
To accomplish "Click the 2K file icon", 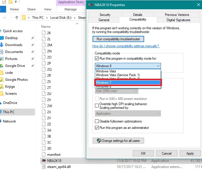I will point(44,33).
